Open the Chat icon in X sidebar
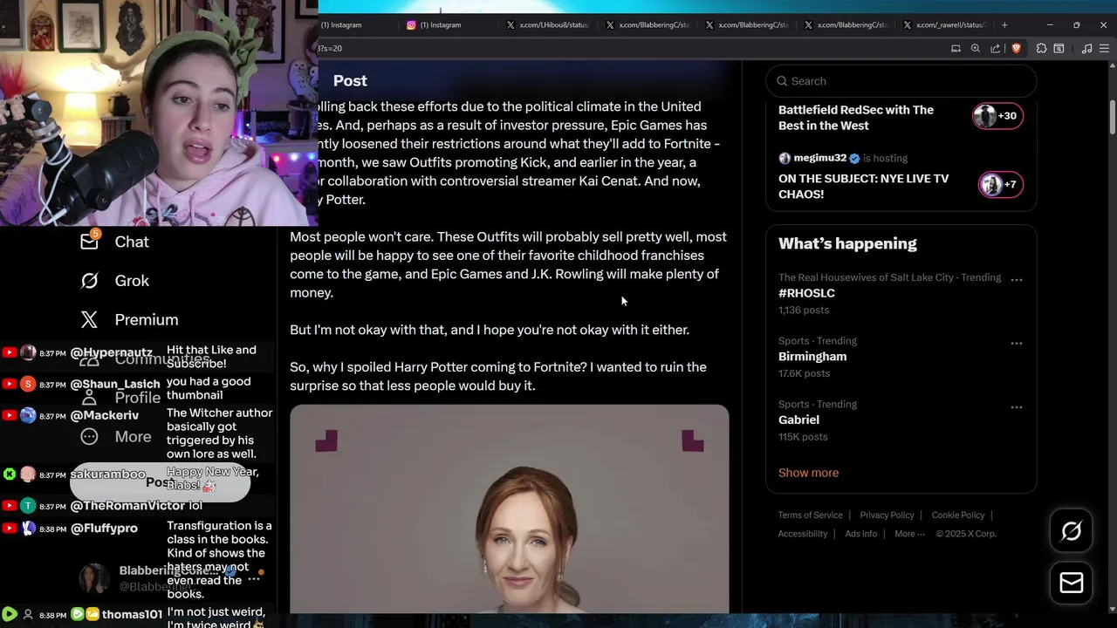 pyautogui.click(x=89, y=242)
